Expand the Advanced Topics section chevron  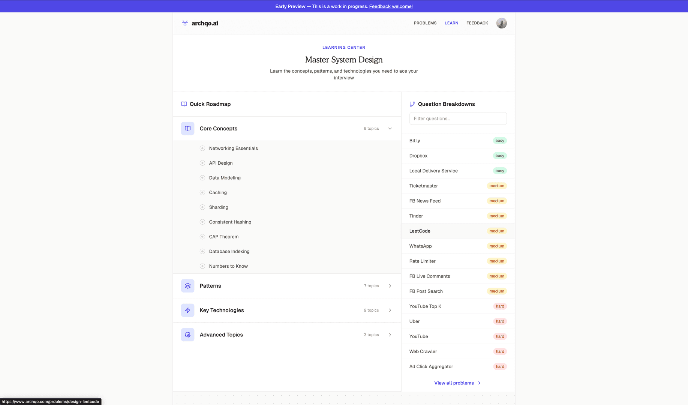[x=390, y=335]
